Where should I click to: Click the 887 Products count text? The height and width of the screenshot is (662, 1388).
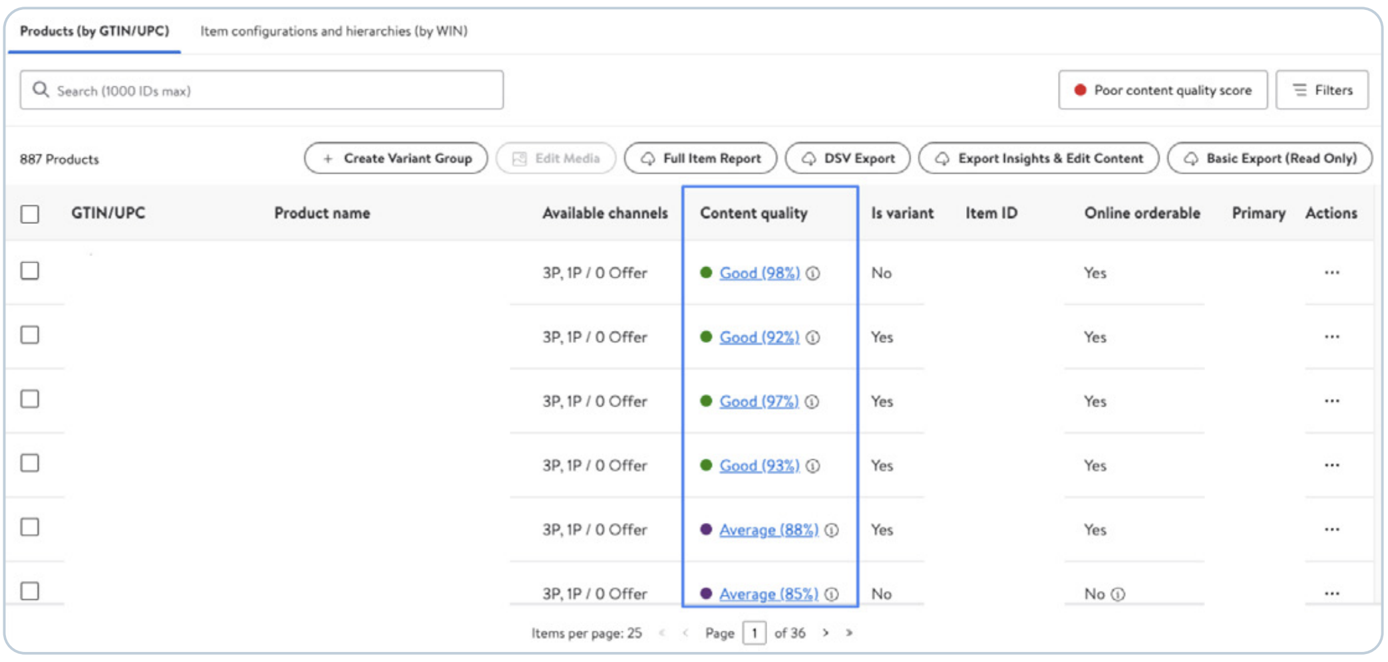59,160
